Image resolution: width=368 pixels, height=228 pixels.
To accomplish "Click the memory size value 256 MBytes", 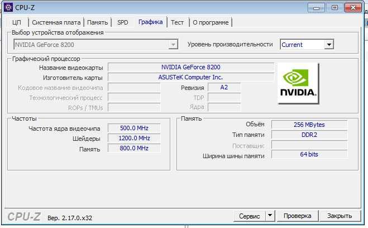I will (309, 125).
